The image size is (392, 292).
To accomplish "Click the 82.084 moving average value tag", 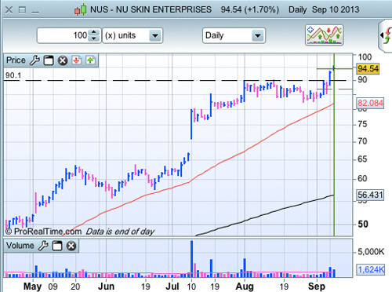I will (x=370, y=103).
